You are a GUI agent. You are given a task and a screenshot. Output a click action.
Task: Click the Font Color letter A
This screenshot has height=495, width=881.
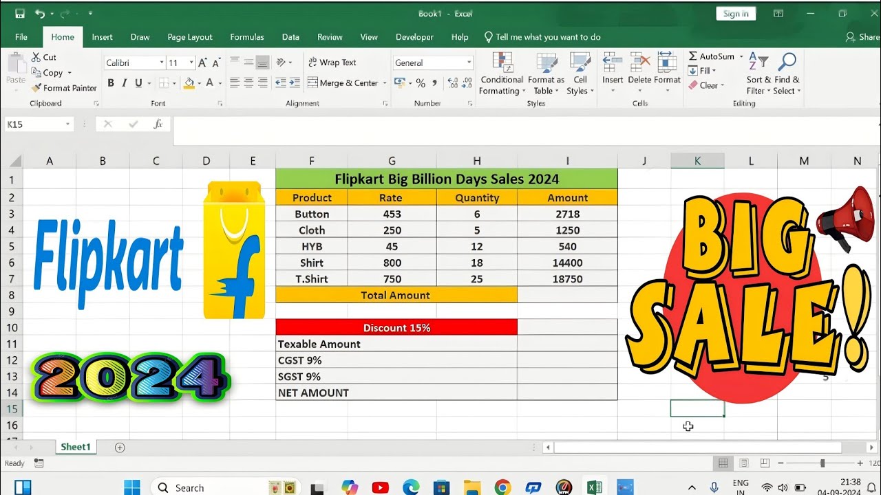tap(211, 83)
